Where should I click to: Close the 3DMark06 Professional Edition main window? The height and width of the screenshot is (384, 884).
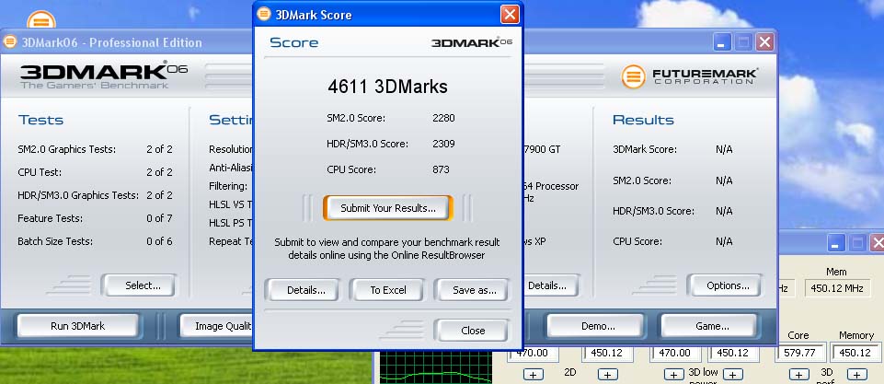tap(763, 41)
